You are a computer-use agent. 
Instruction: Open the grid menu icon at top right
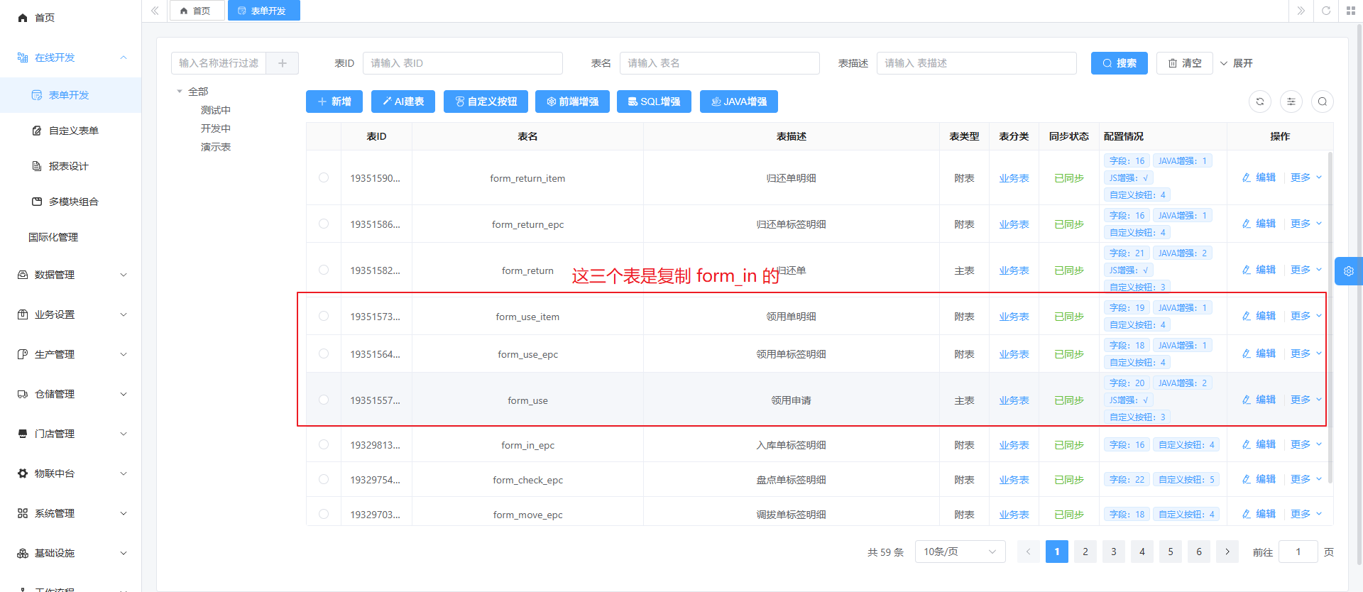(1350, 11)
